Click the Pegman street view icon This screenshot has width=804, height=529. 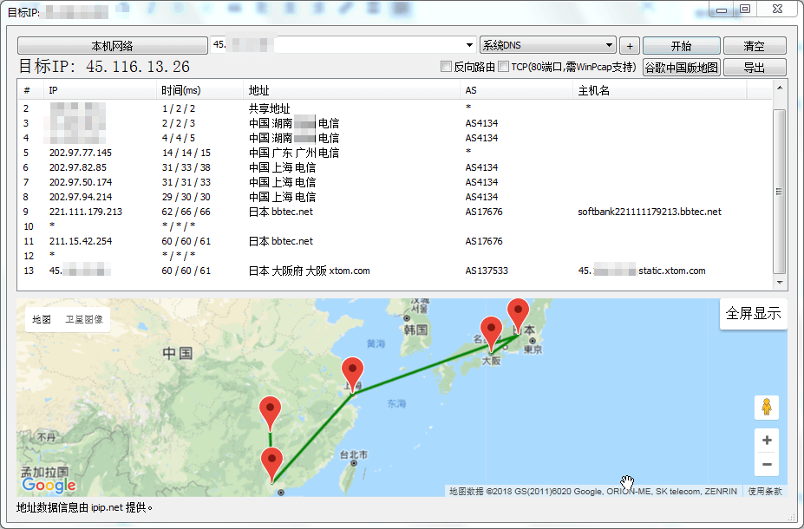coord(766,407)
